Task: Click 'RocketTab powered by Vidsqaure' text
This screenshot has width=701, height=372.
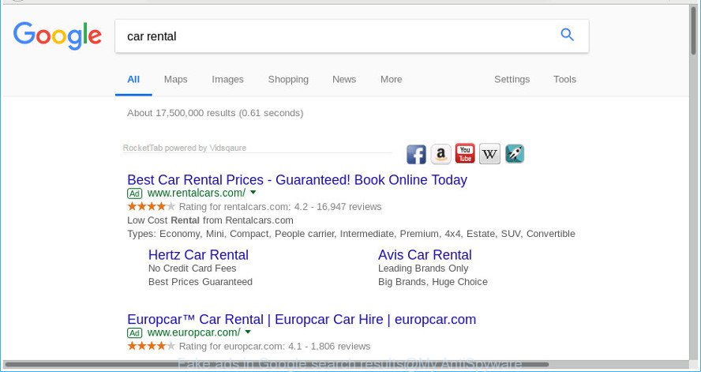Action: click(185, 148)
